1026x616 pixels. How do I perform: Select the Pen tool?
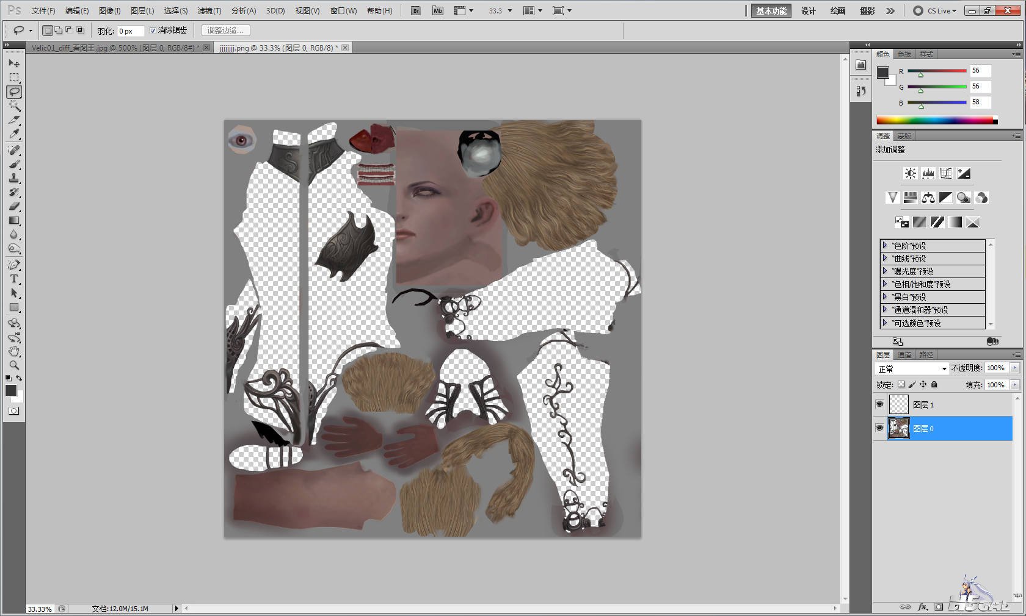pyautogui.click(x=14, y=265)
